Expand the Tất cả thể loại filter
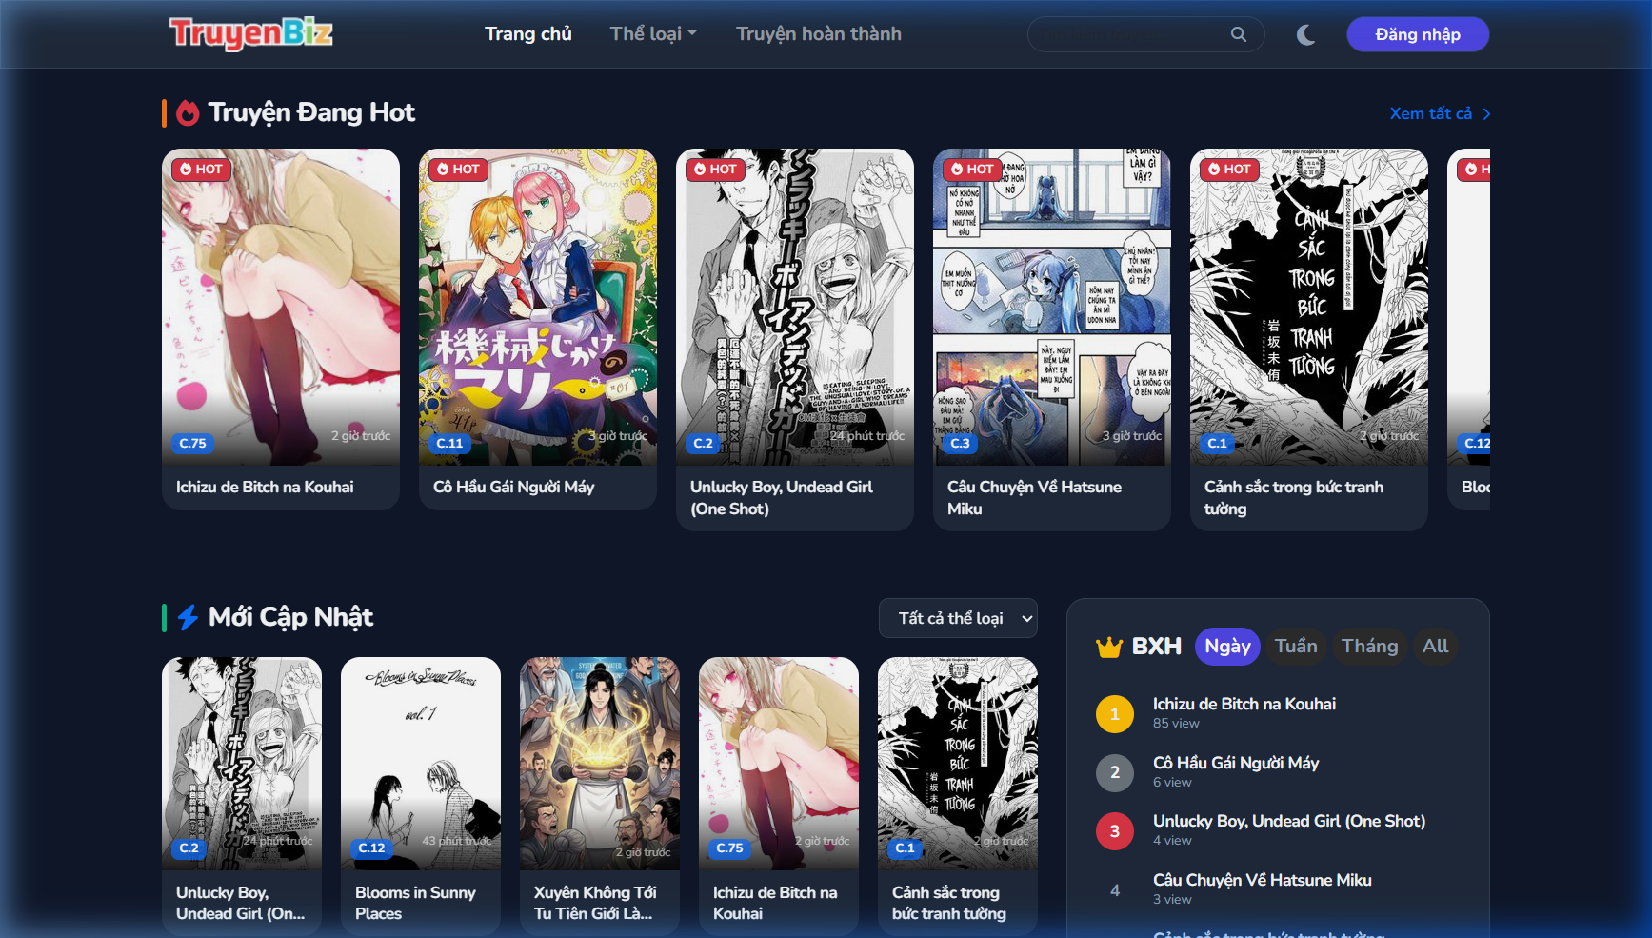The height and width of the screenshot is (938, 1652). (958, 618)
